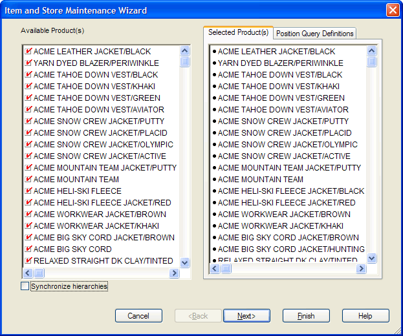The height and width of the screenshot is (336, 403).
Task: Open Help for the wizard
Action: coord(365,316)
